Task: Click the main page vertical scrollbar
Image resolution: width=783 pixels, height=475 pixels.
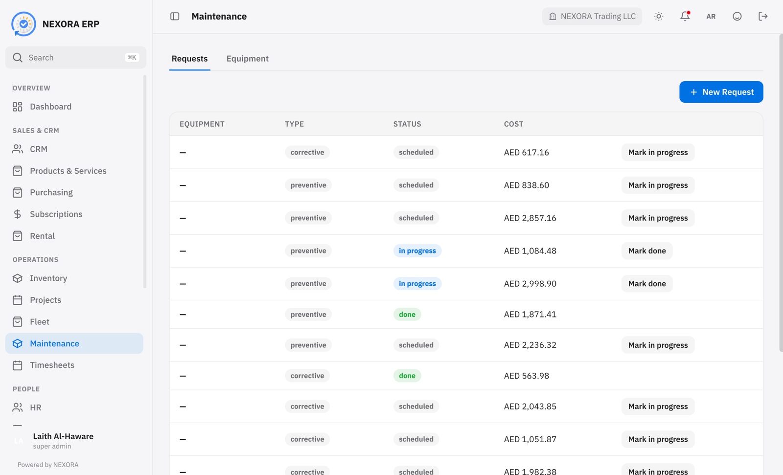Action: (781, 193)
